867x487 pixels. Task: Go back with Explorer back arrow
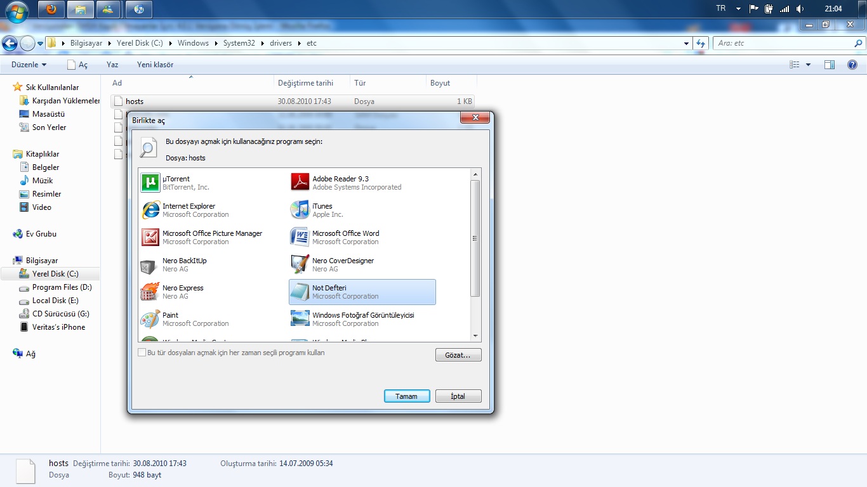pos(10,43)
